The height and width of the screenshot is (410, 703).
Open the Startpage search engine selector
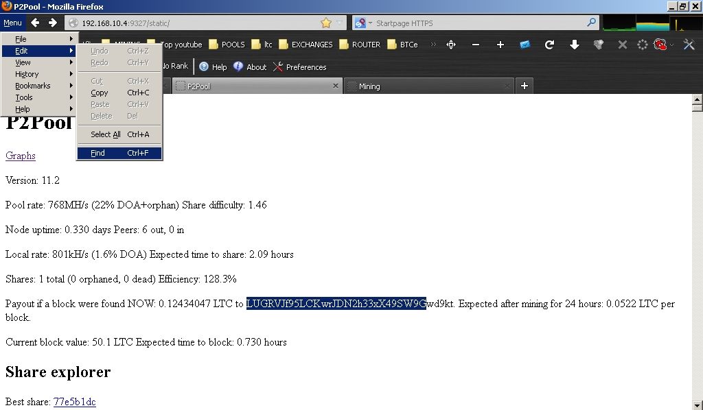(x=362, y=23)
